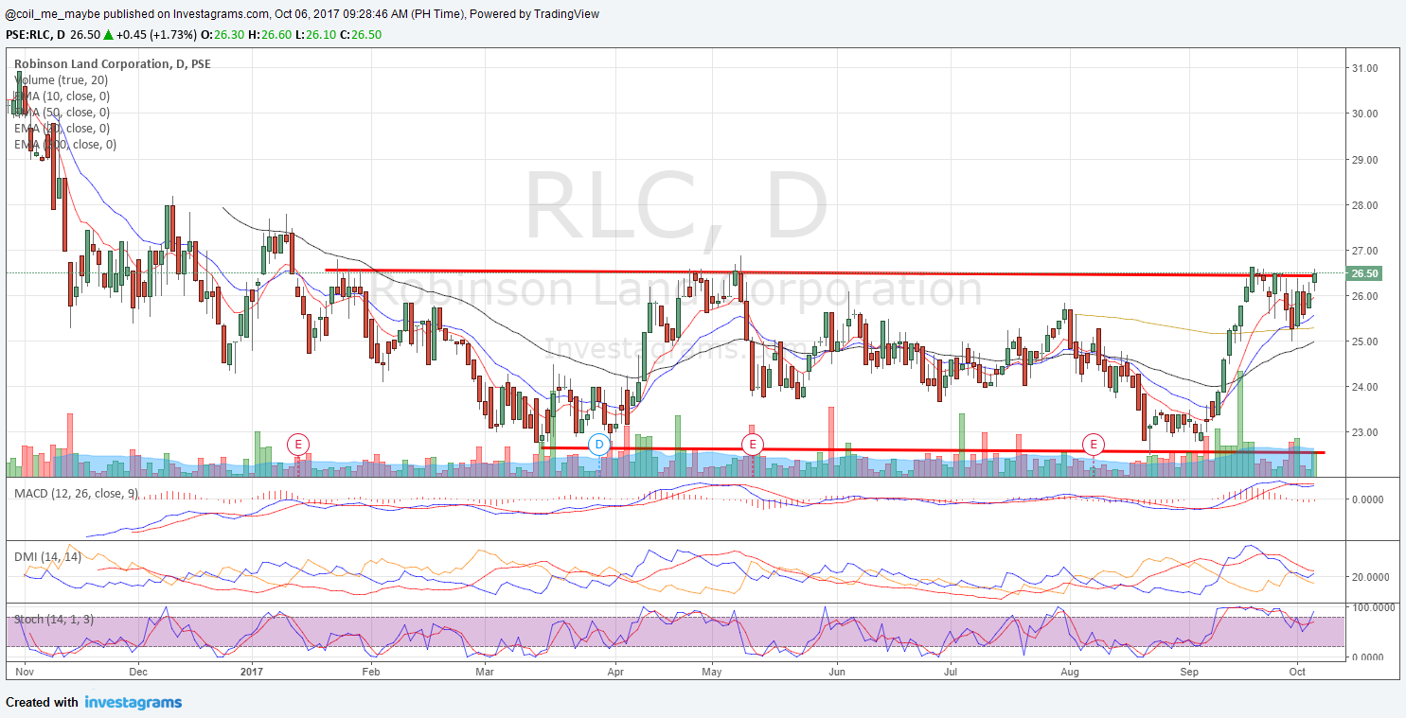Click the EMA (10, close, 0) legend entry
This screenshot has width=1406, height=718.
[x=62, y=96]
